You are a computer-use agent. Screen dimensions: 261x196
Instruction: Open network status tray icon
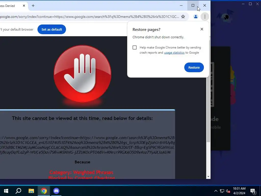[x=222, y=191]
